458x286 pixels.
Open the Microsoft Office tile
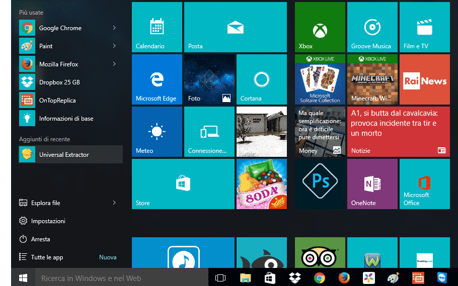click(424, 184)
